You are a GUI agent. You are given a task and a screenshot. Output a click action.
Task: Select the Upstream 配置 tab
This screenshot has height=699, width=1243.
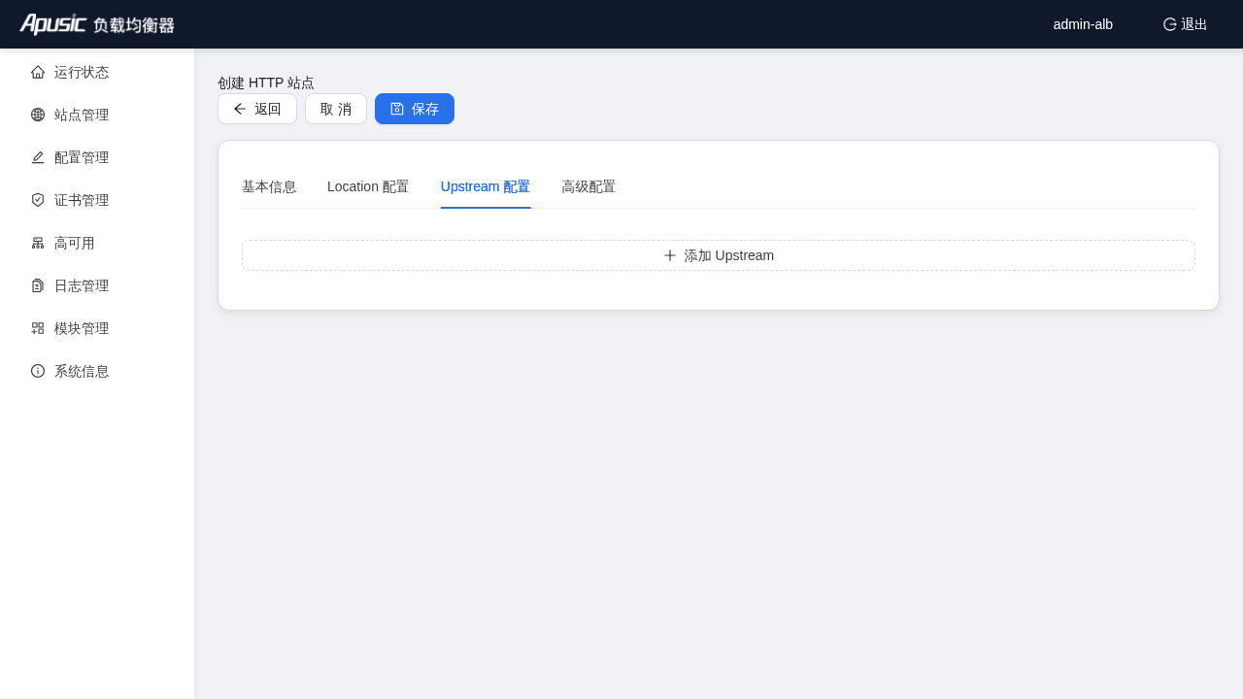(486, 186)
